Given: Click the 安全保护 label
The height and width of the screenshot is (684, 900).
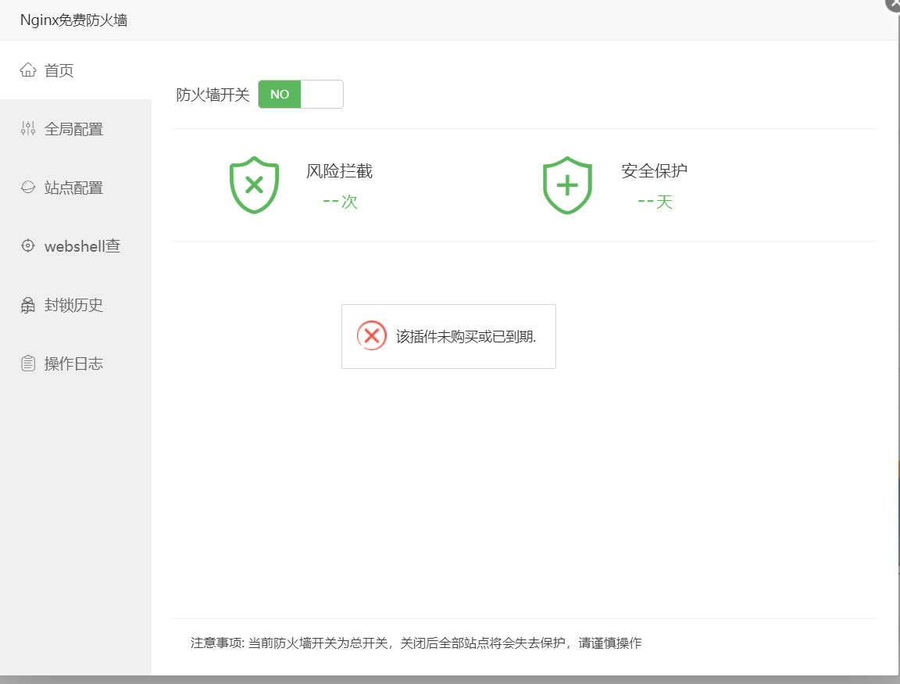Looking at the screenshot, I should click(x=655, y=171).
